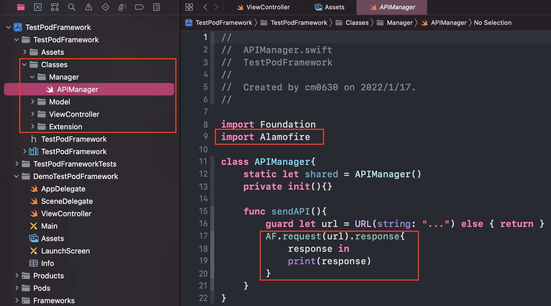Expand the Model folder
Viewport: 551px width, 306px height.
click(x=32, y=102)
